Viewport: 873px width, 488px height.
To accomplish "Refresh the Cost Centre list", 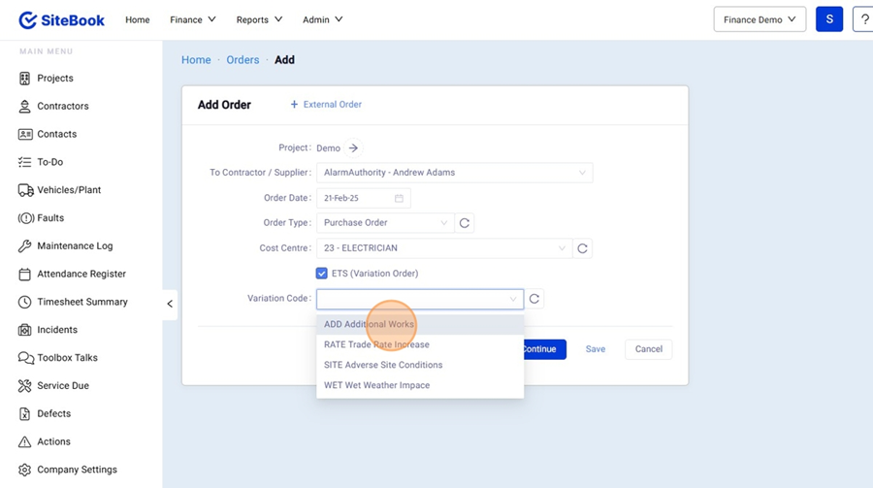I will [x=583, y=248].
